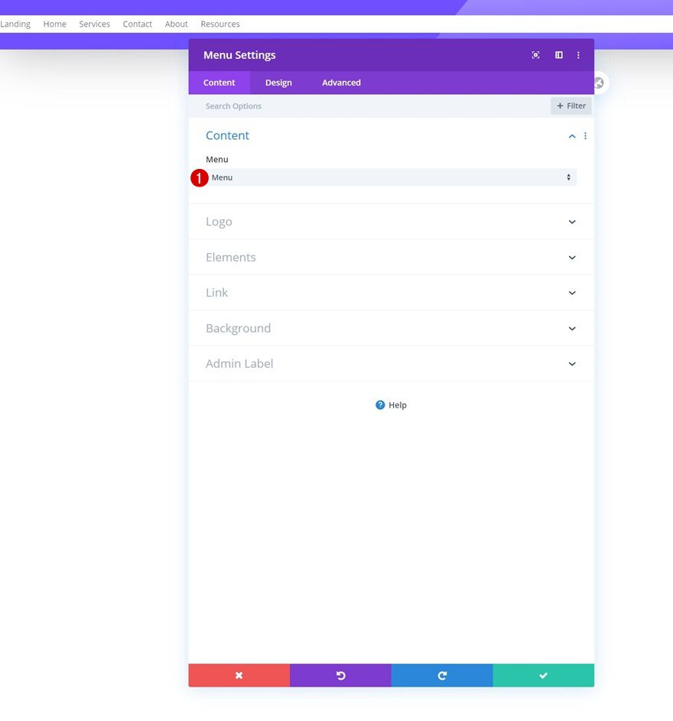This screenshot has width=673, height=721.
Task: Select Services in the top navigation menu
Action: pyautogui.click(x=94, y=24)
